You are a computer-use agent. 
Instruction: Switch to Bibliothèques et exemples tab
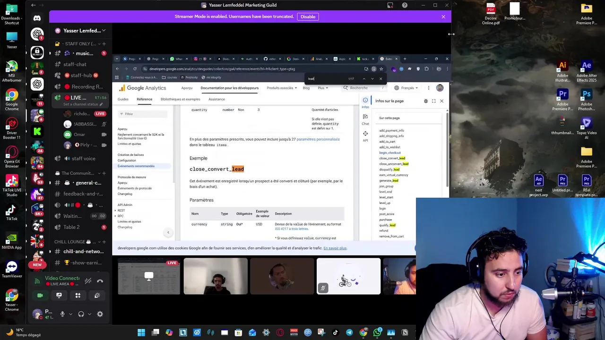click(x=180, y=99)
